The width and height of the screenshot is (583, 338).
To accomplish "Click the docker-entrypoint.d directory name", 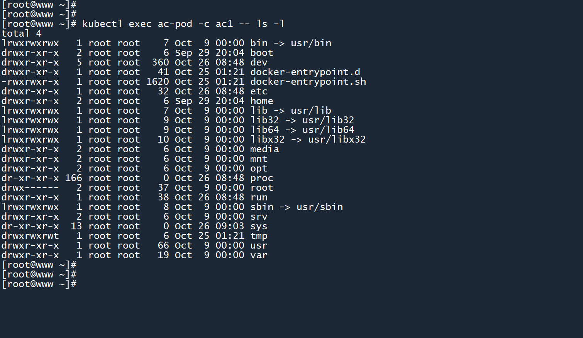I will tap(305, 72).
